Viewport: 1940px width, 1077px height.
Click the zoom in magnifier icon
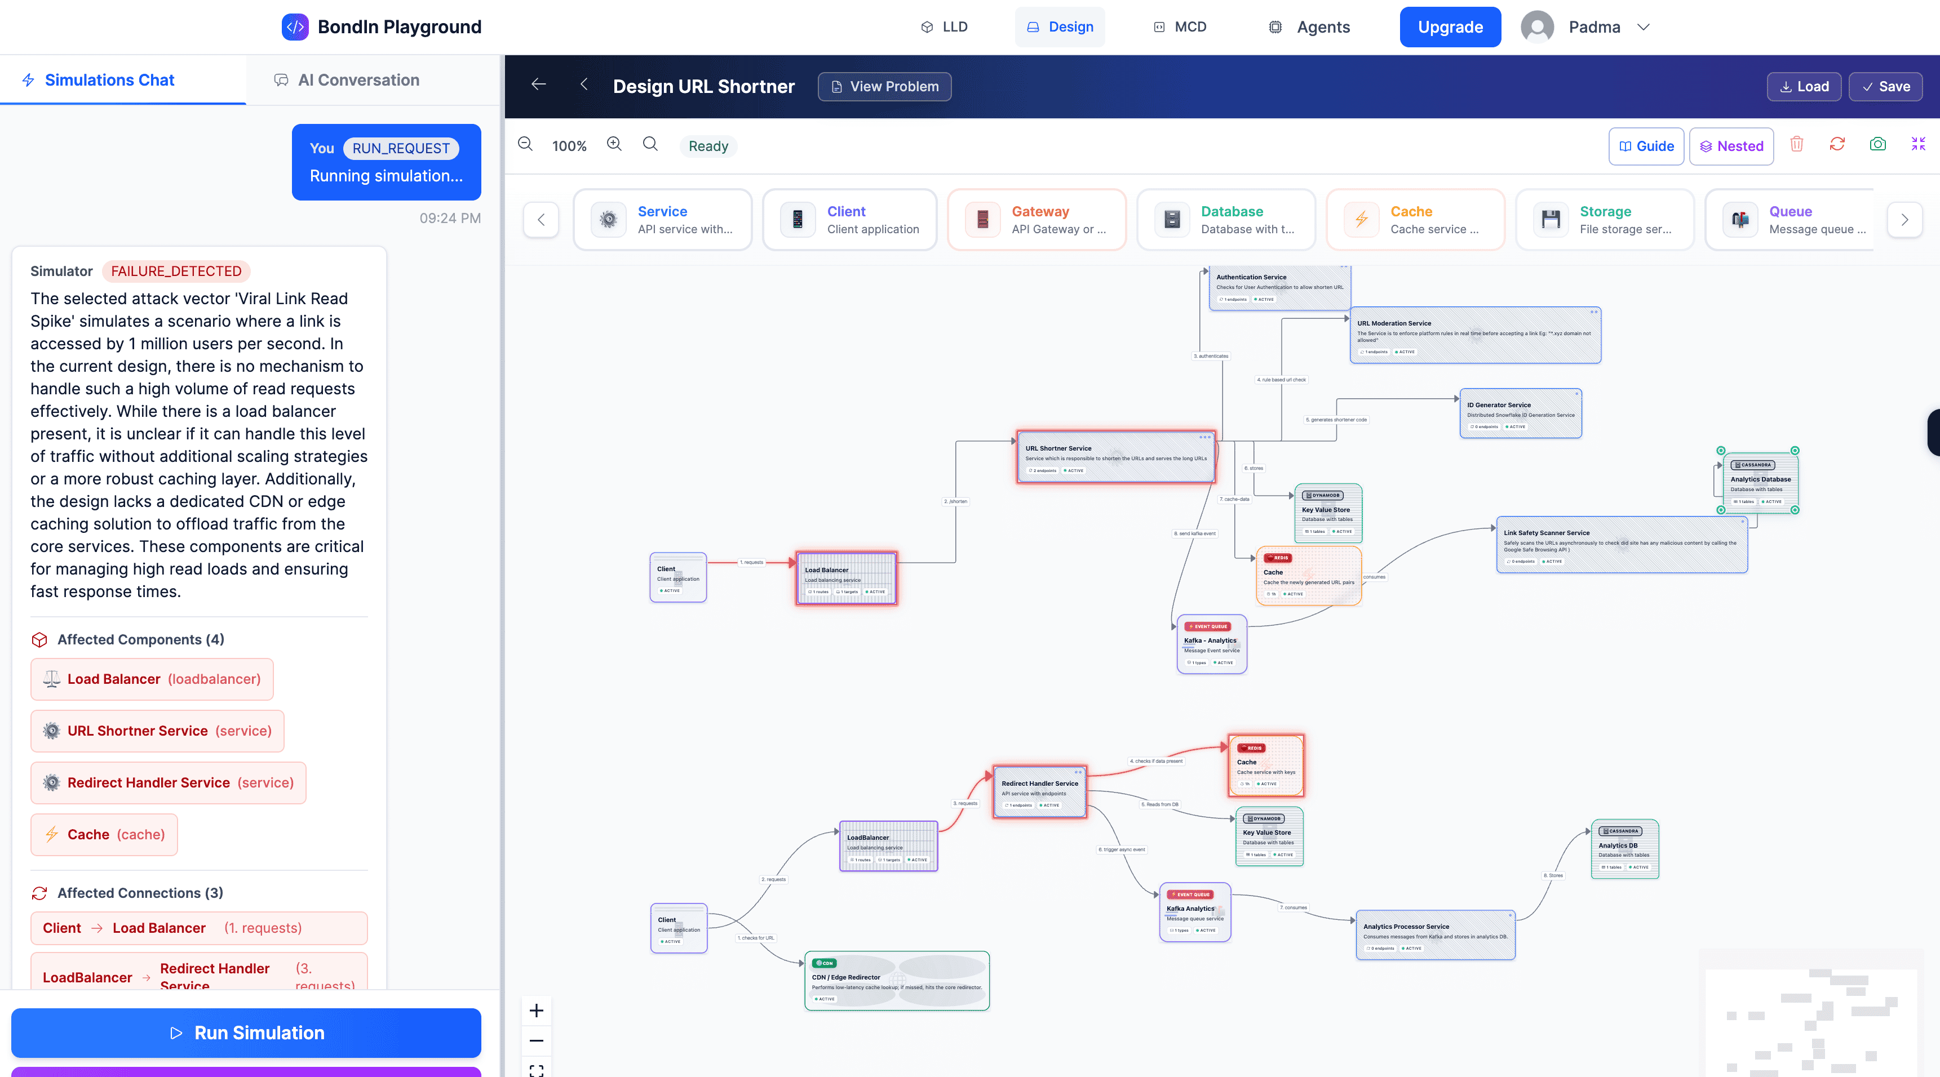(614, 145)
